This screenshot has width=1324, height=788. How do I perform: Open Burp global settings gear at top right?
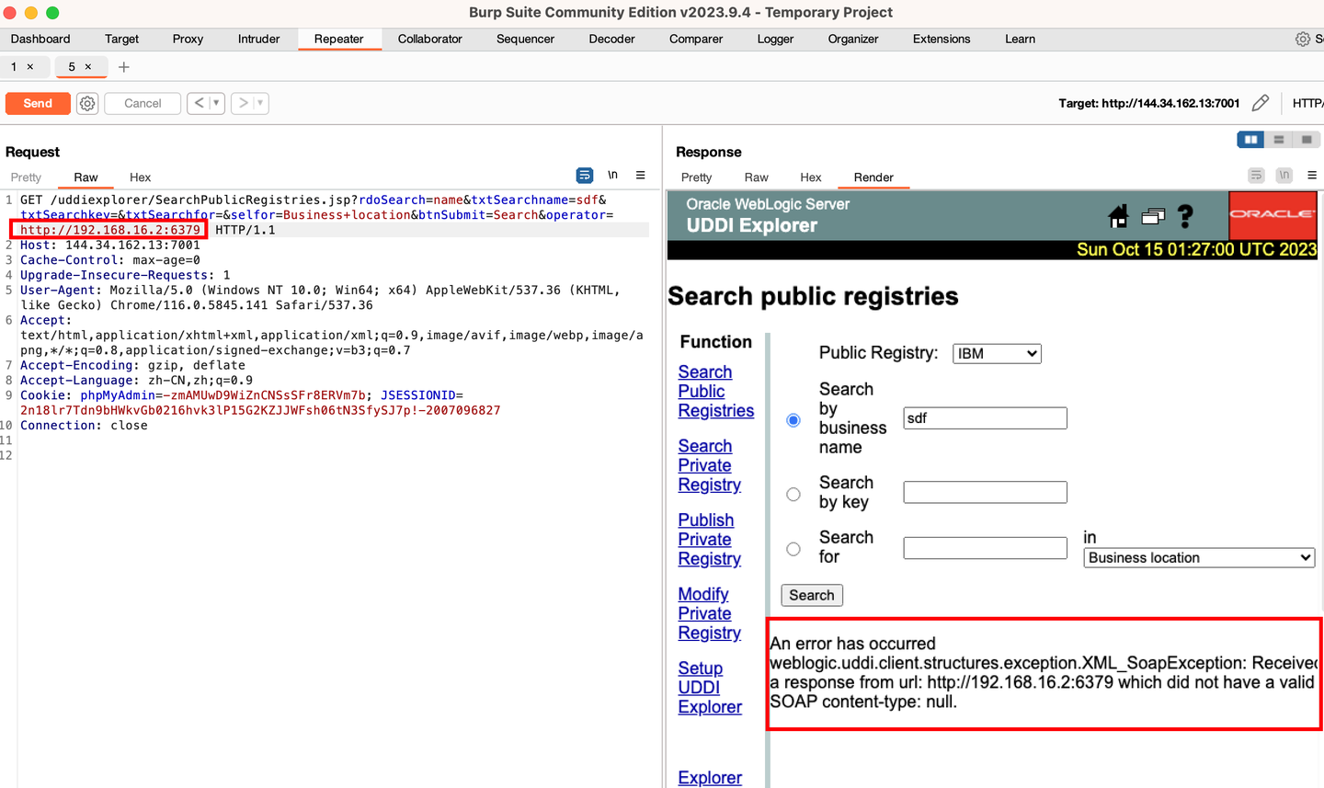coord(1302,39)
